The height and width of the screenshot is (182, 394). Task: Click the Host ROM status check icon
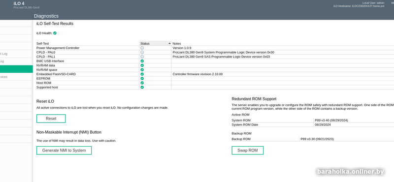tap(142, 83)
